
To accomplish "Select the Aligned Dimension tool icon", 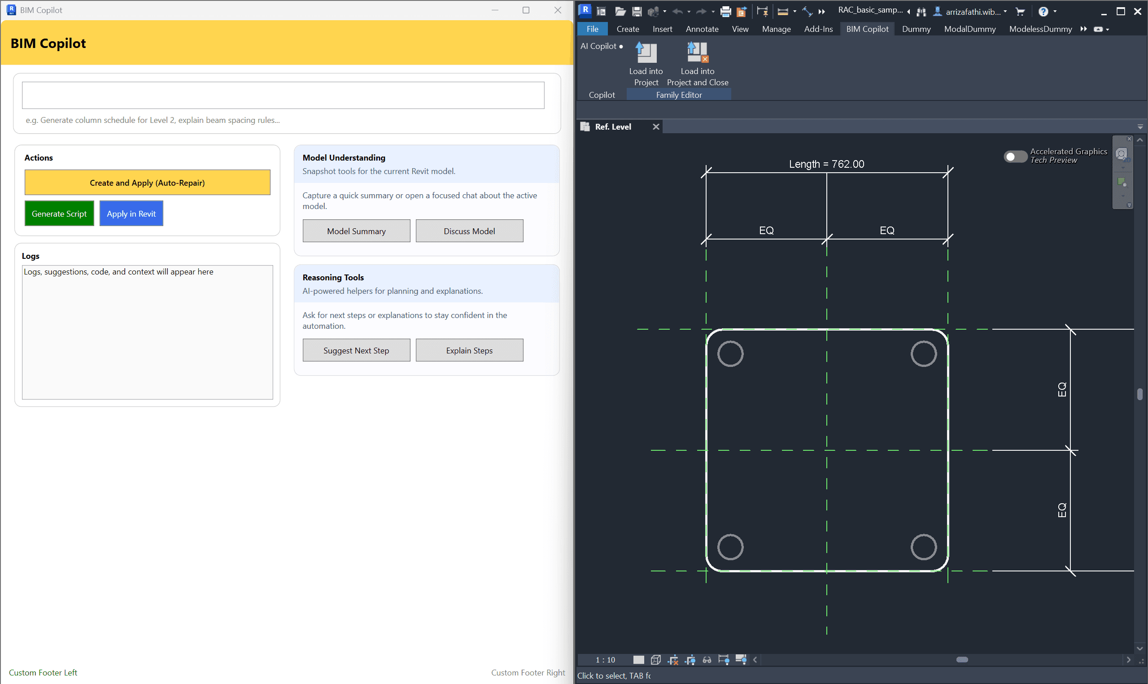I will [x=808, y=12].
